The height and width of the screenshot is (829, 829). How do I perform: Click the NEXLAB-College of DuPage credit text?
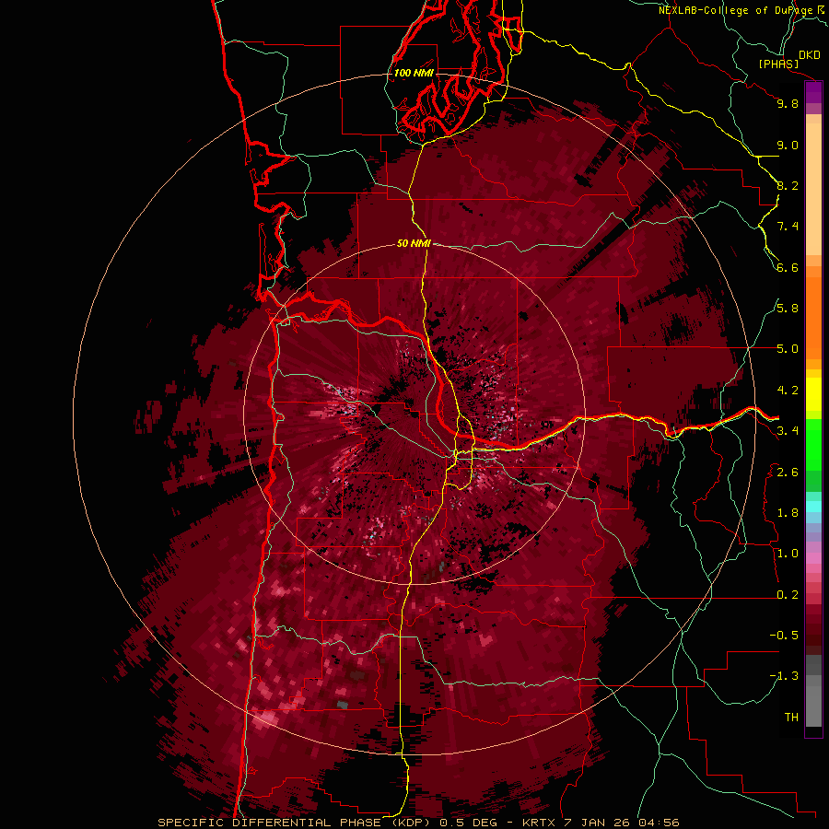[737, 10]
